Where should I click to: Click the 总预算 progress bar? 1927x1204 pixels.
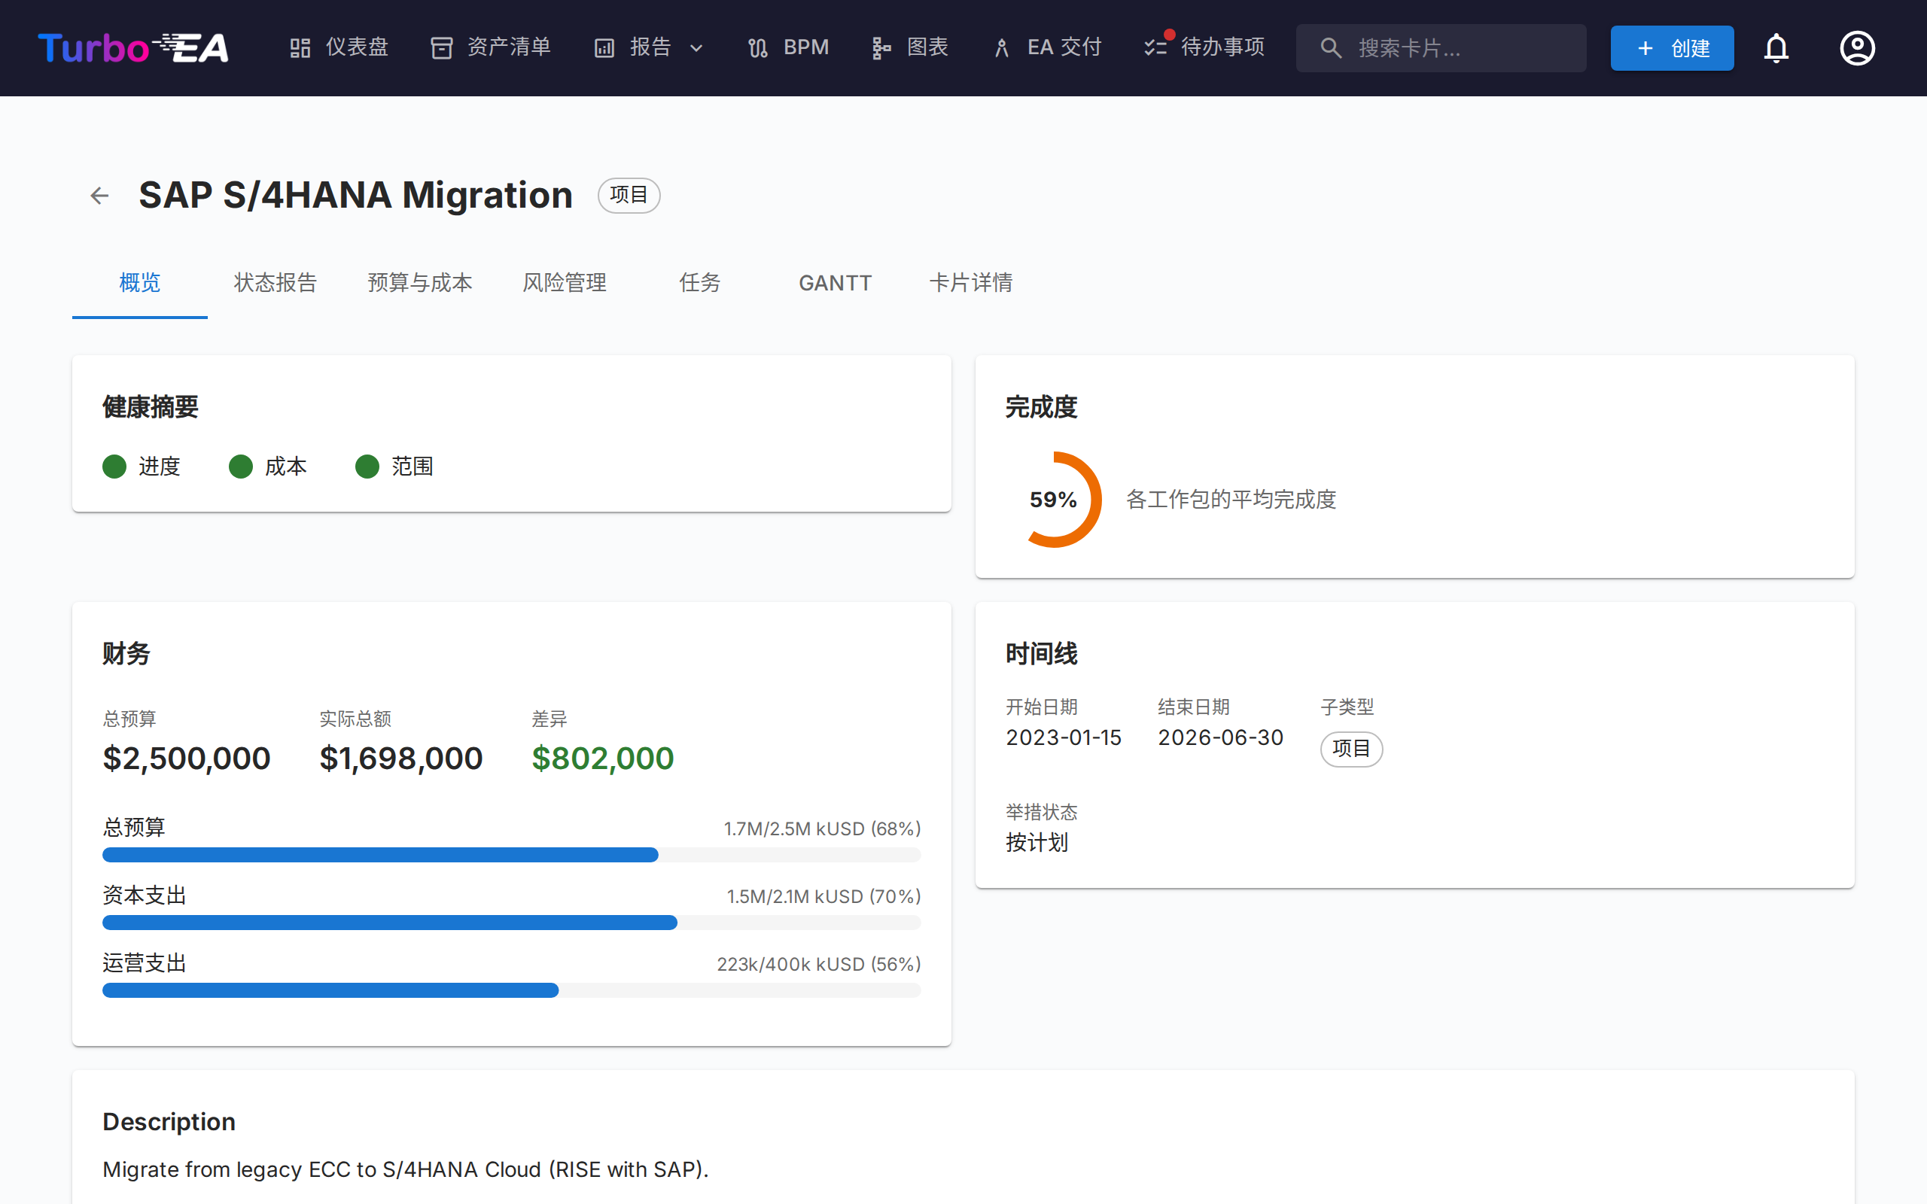(511, 856)
